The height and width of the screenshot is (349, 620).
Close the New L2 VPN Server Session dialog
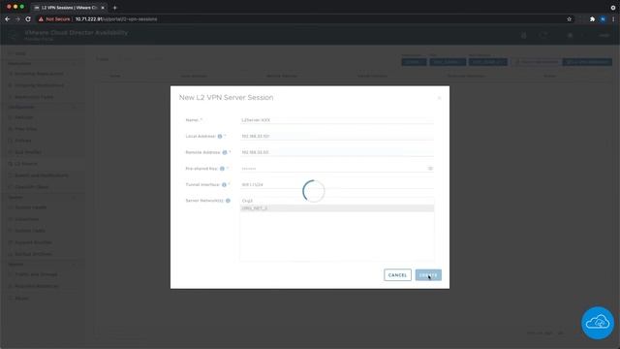439,98
